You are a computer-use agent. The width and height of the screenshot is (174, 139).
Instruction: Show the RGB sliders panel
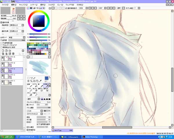(31, 8)
